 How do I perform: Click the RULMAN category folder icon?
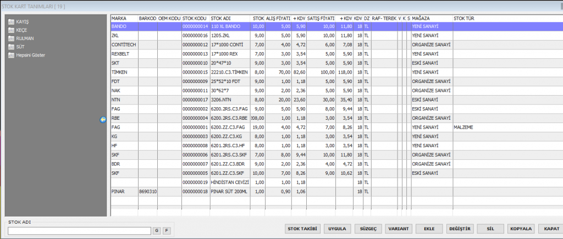click(12, 38)
